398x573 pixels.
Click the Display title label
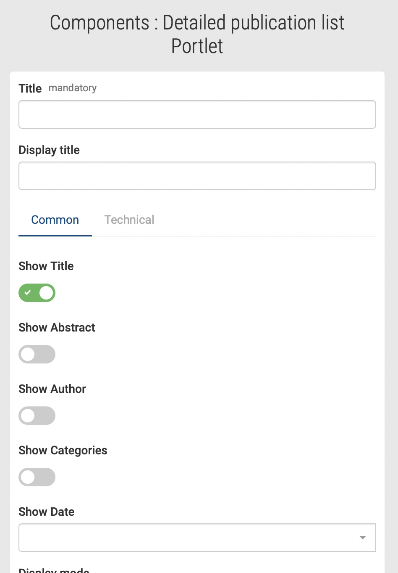coord(49,150)
